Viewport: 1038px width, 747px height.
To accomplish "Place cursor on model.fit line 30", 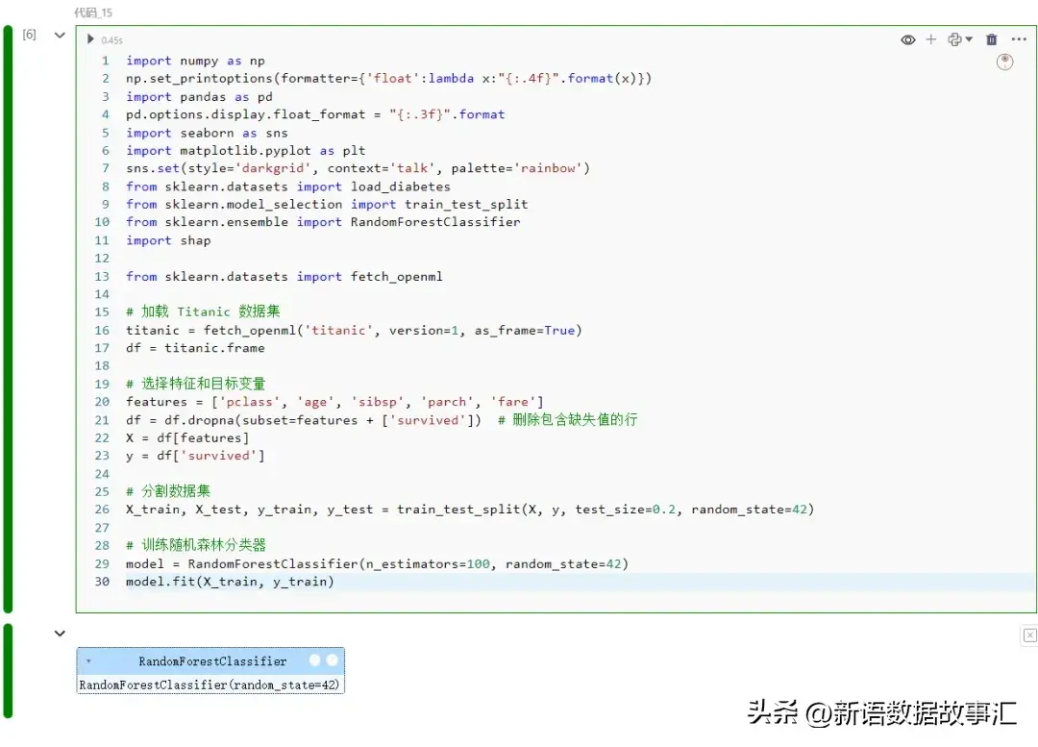I will click(x=231, y=582).
